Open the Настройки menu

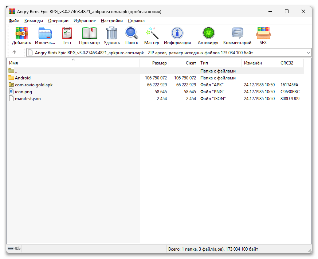(x=112, y=21)
